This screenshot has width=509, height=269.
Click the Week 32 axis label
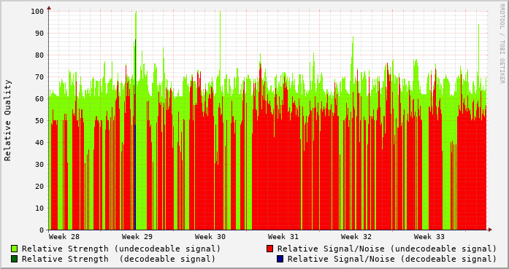(356, 237)
